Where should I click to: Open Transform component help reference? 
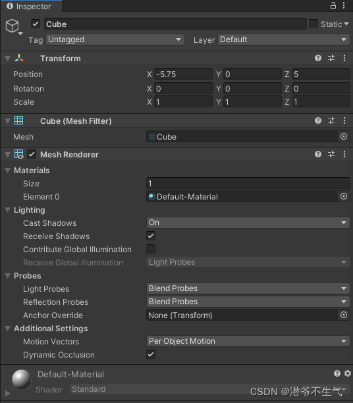coord(318,58)
